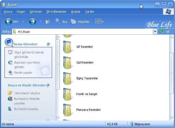The image size is (175, 128).
Task: Open the Görünüm menu
Action: 36,12
